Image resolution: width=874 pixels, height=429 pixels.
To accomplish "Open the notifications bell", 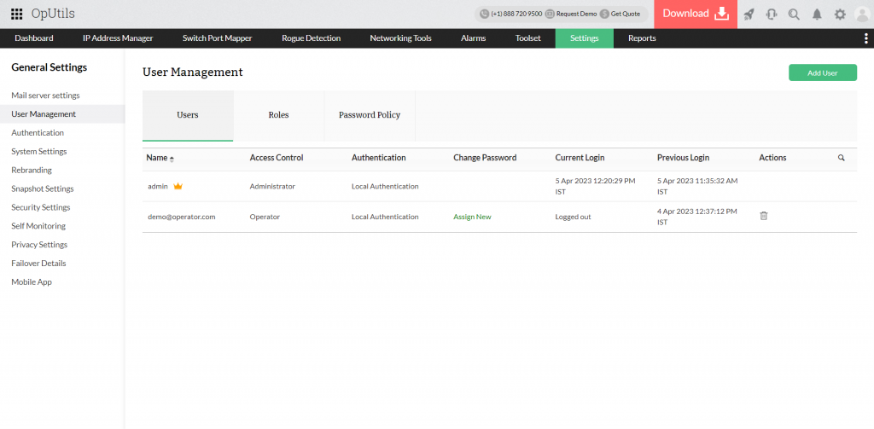I will [817, 14].
